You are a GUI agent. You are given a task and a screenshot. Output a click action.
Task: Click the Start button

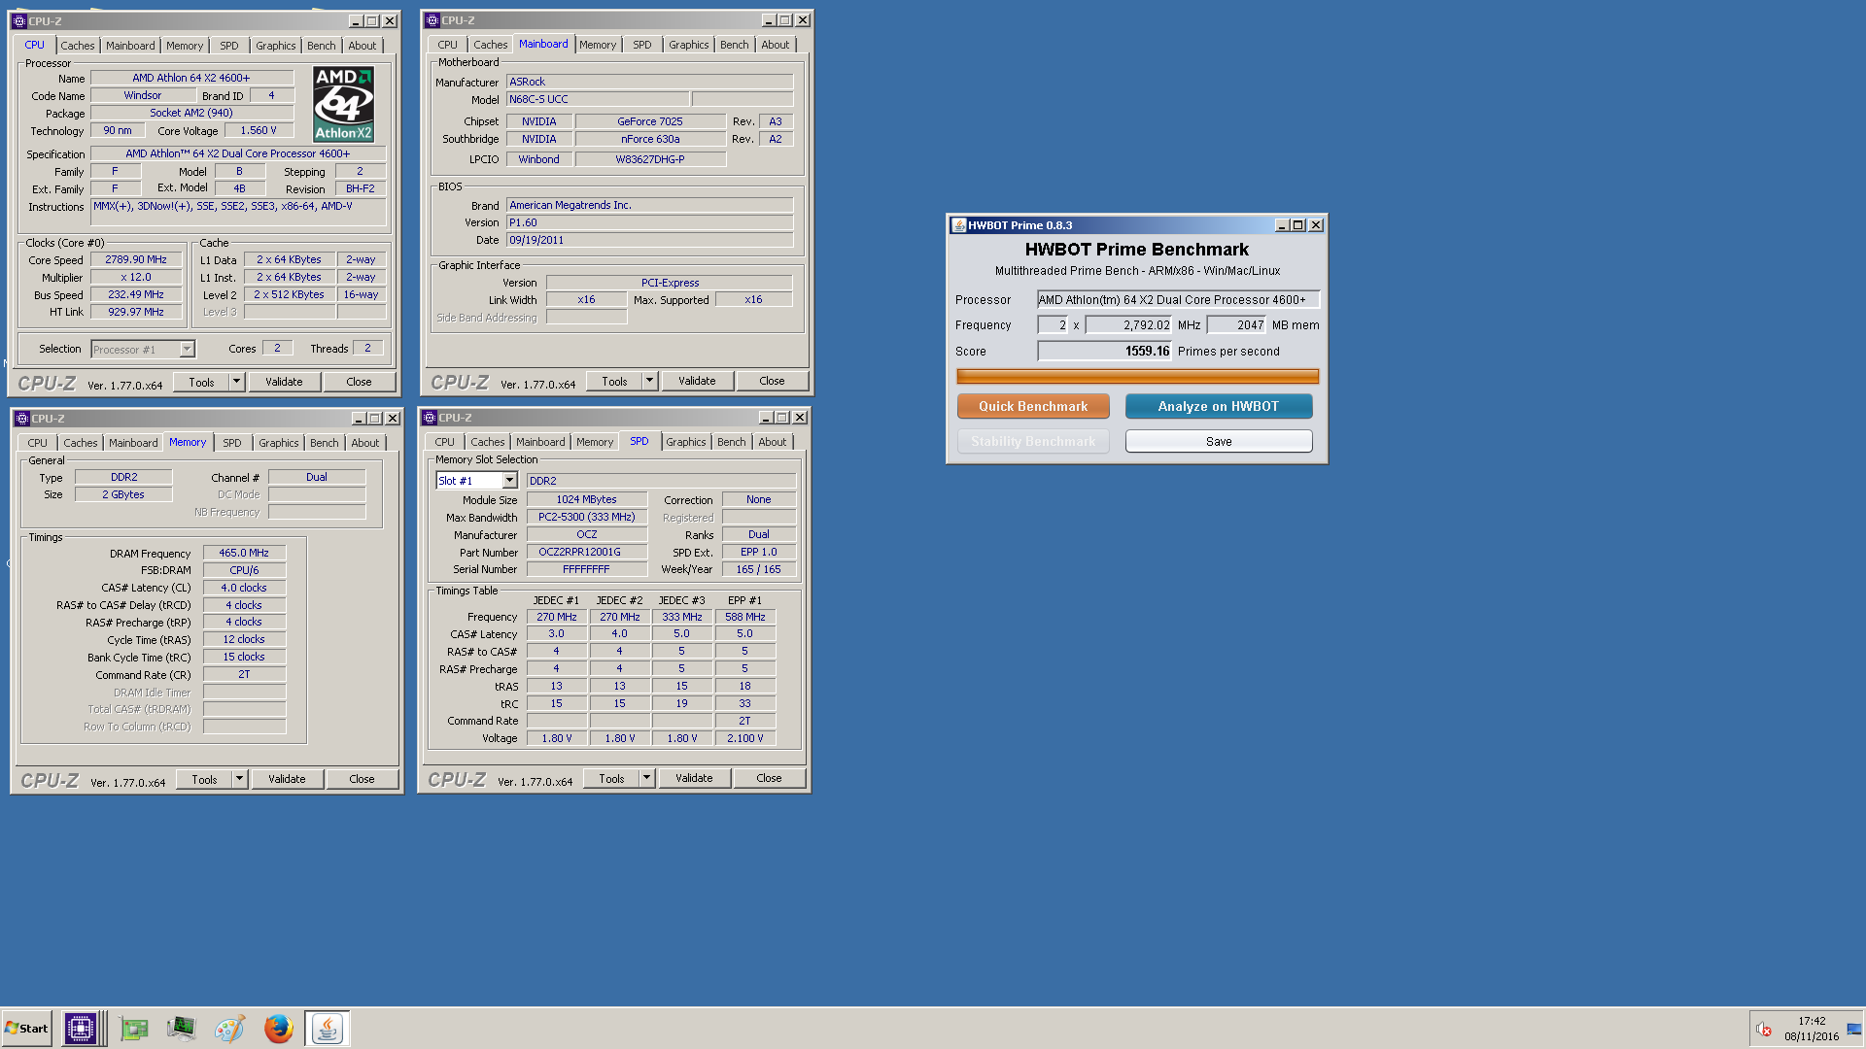click(x=26, y=1028)
